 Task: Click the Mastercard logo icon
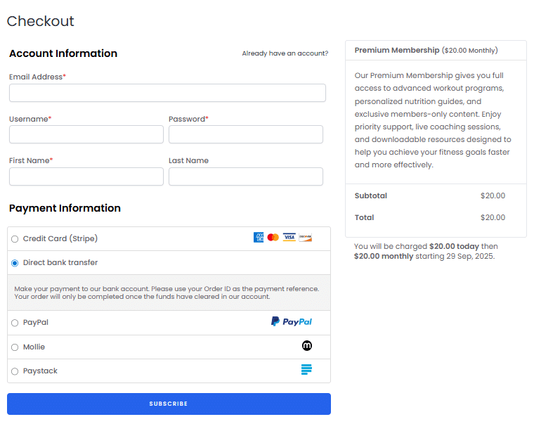click(x=273, y=238)
